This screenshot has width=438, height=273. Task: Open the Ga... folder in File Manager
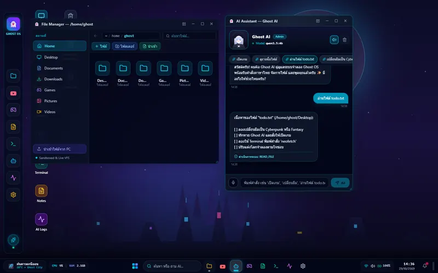164,74
